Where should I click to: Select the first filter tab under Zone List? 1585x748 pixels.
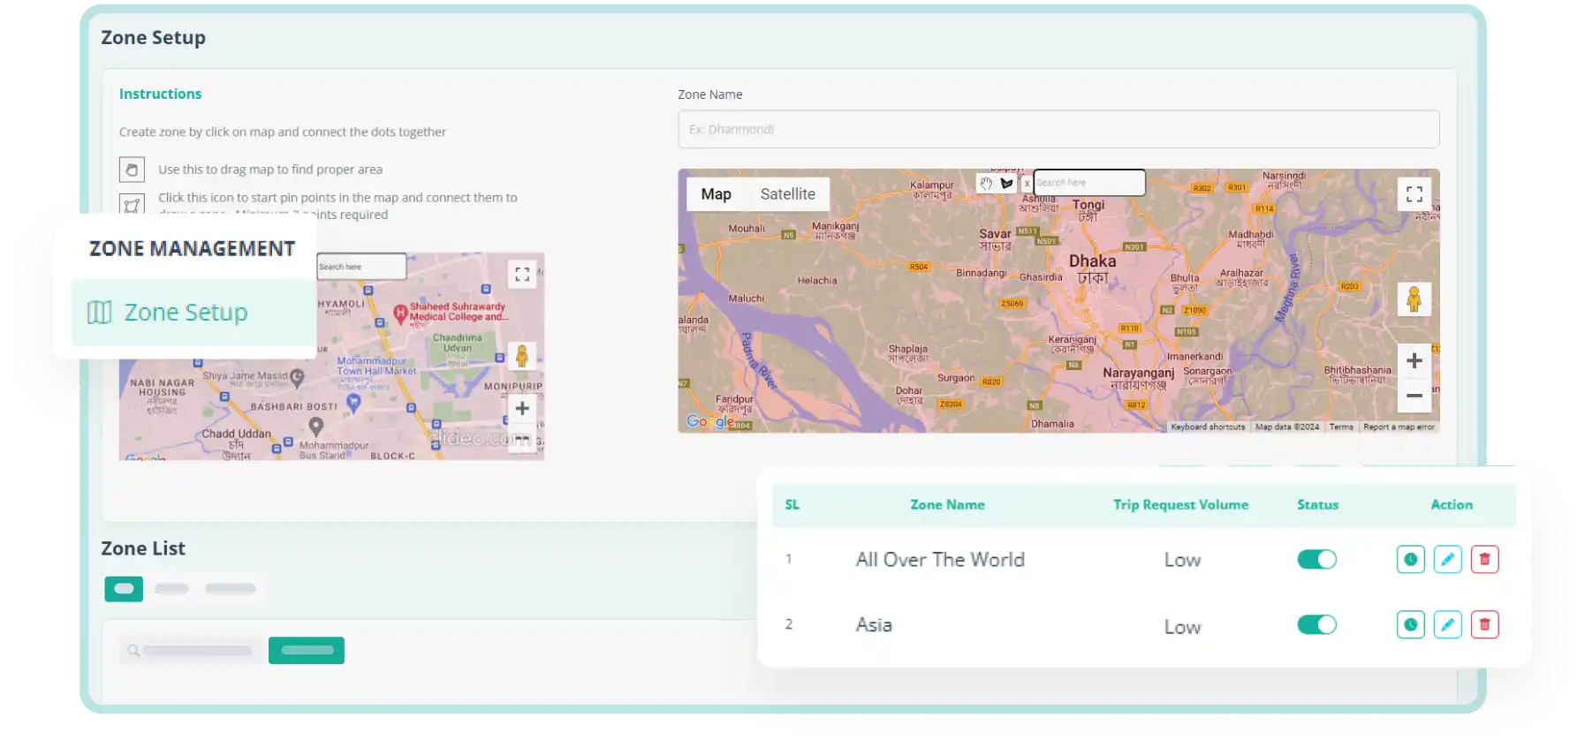pyautogui.click(x=124, y=589)
